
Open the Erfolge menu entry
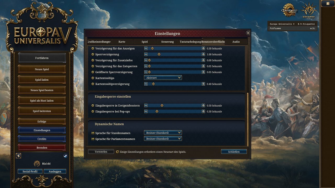[x=42, y=122]
